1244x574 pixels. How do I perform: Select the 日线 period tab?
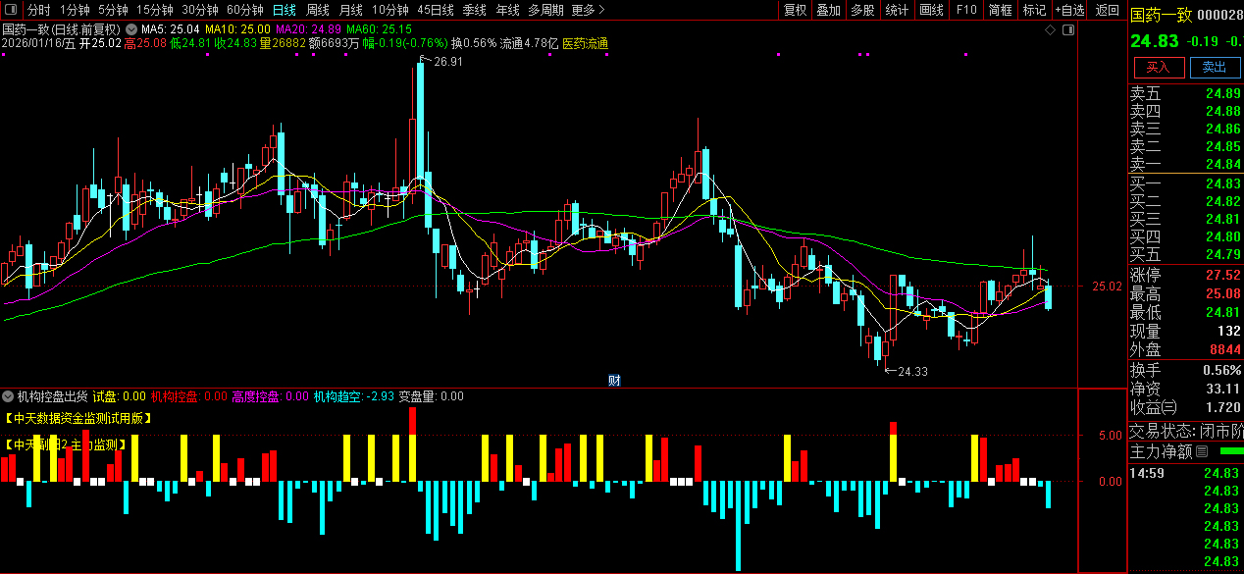tap(284, 10)
